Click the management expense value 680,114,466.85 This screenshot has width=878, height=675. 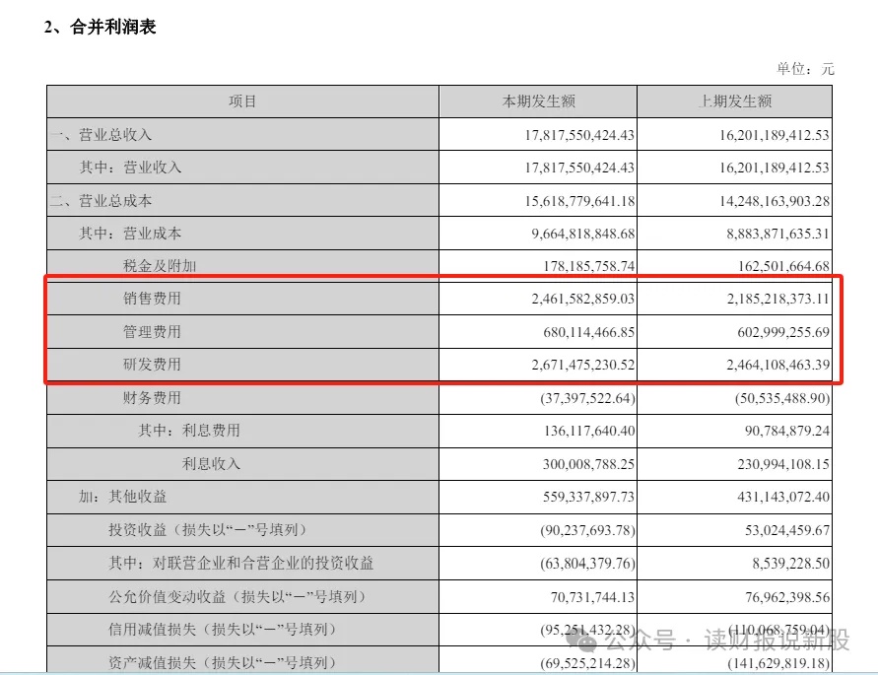(x=589, y=332)
